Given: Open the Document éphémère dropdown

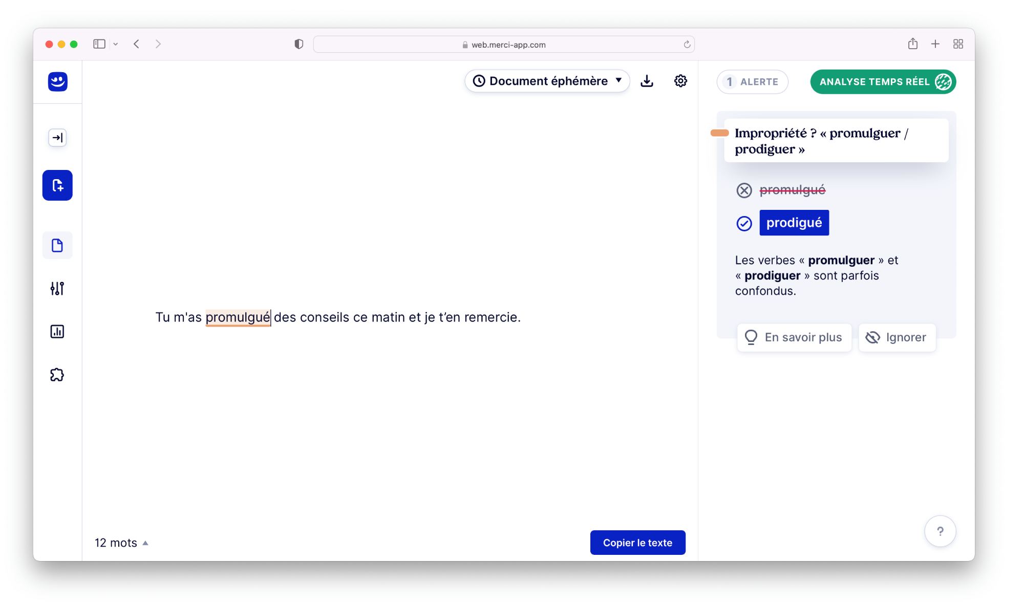Looking at the screenshot, I should (546, 81).
